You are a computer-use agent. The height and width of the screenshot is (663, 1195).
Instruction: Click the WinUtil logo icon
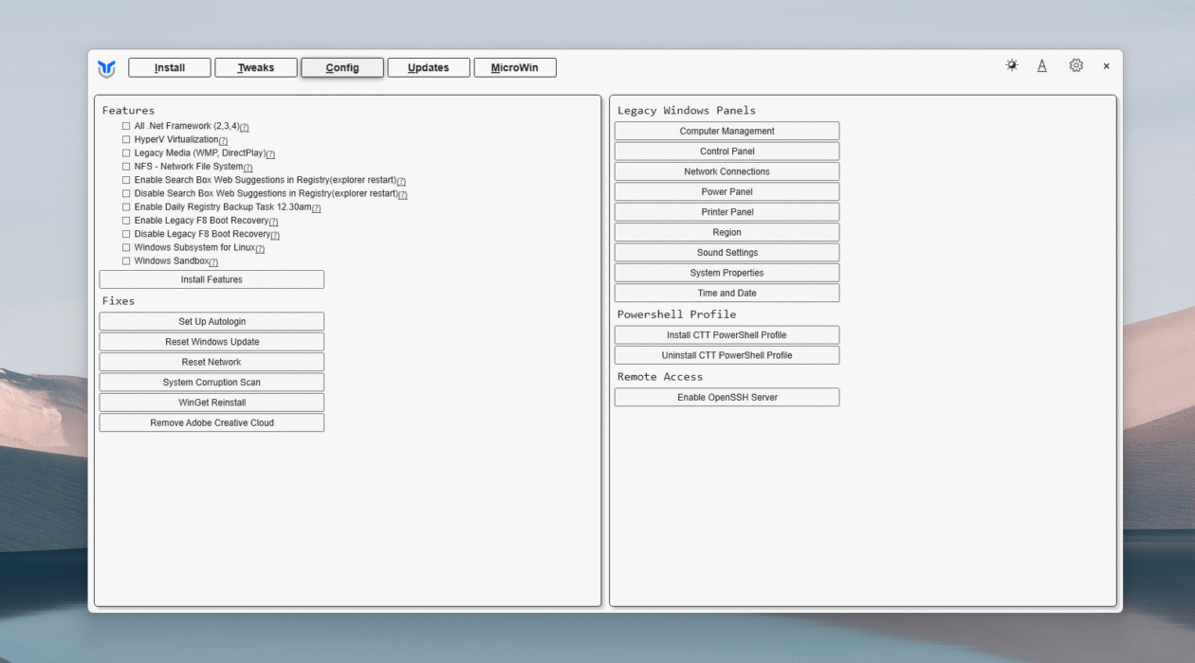106,68
